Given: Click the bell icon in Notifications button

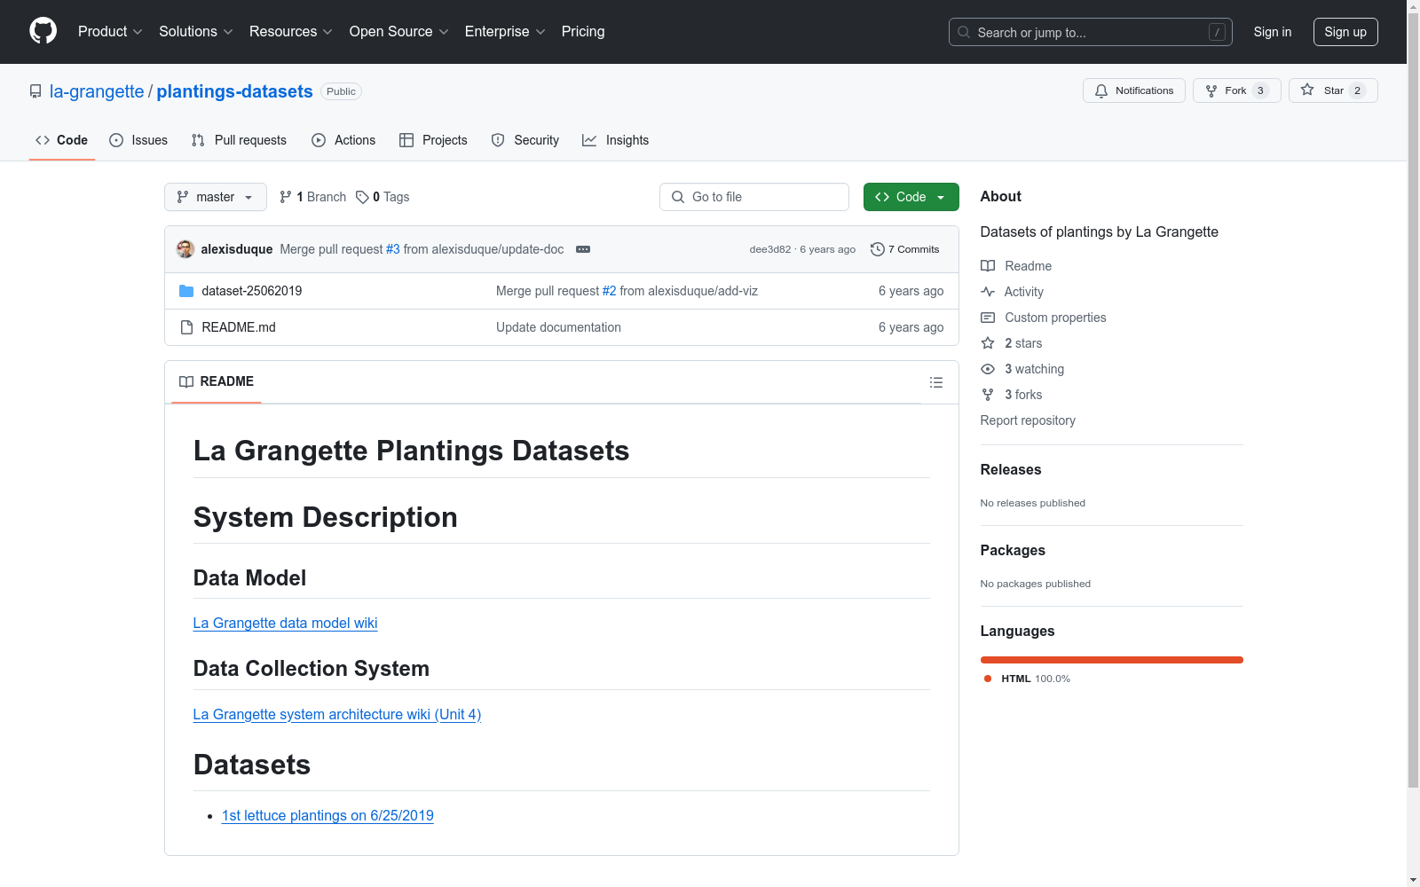Looking at the screenshot, I should [1101, 90].
